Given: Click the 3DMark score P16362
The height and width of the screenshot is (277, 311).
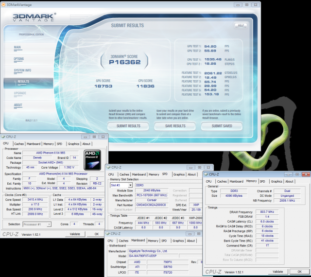Looking at the screenshot, I should pos(125,62).
